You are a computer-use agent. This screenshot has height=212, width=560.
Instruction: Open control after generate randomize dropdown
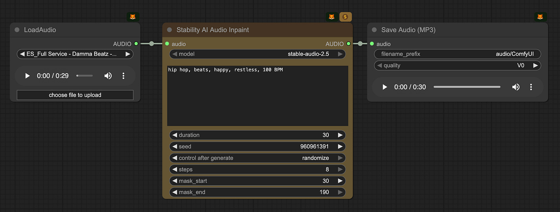[x=257, y=158]
